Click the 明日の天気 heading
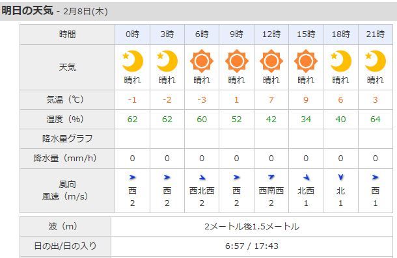 27,11
